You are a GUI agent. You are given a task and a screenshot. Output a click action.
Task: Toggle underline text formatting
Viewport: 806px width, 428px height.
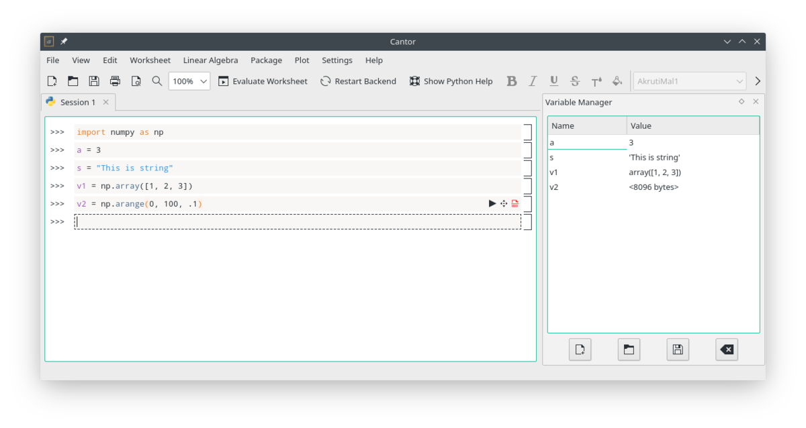(553, 81)
